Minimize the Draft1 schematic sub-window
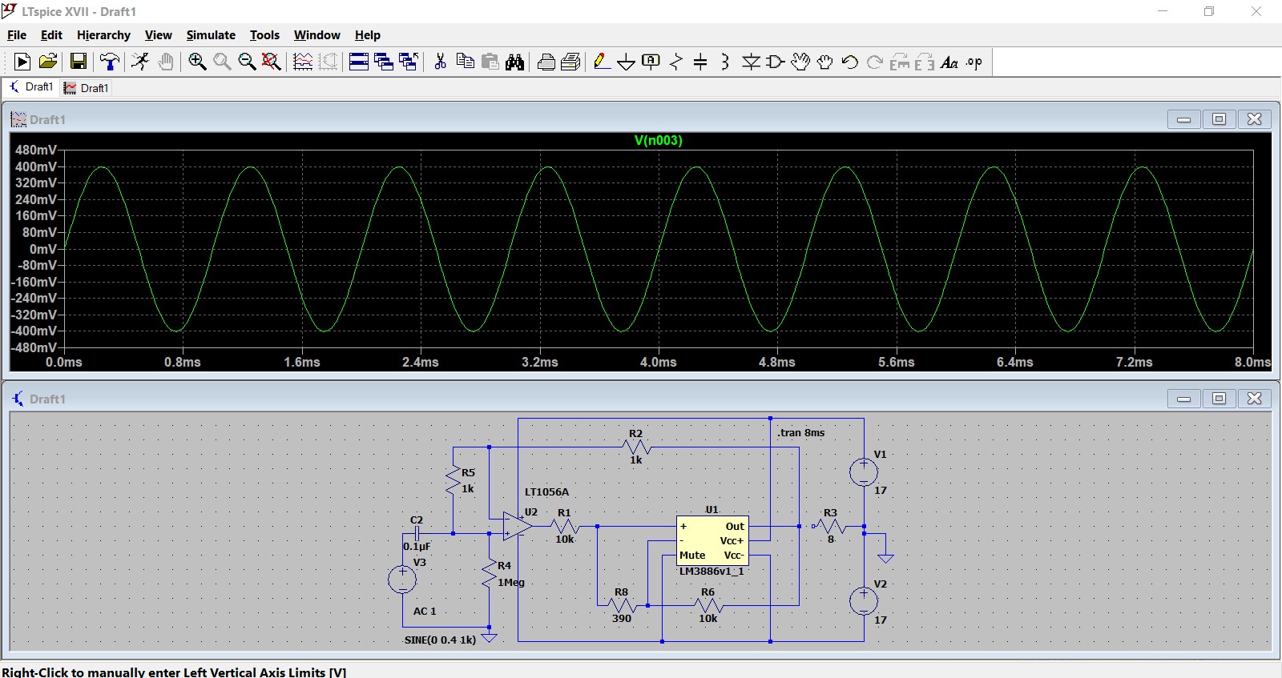This screenshot has height=678, width=1282. coord(1183,398)
